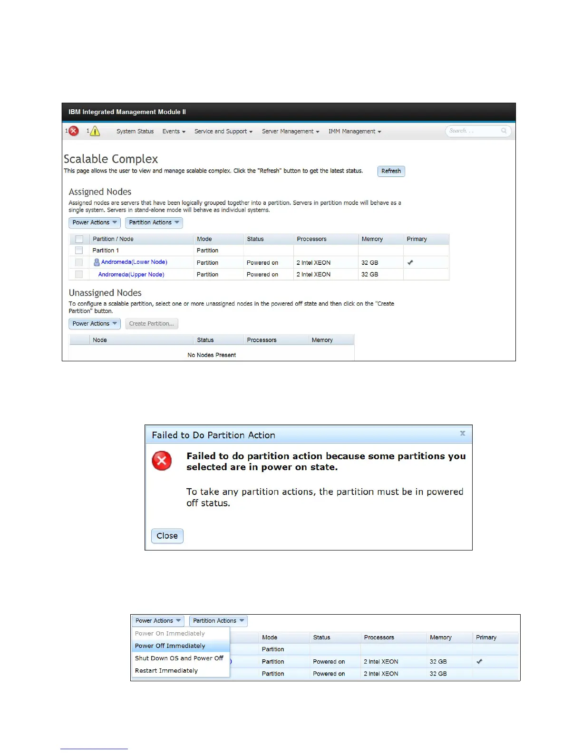Viewport: 582px width, 753px height.
Task: Click Close in the error dialog
Action: (167, 536)
